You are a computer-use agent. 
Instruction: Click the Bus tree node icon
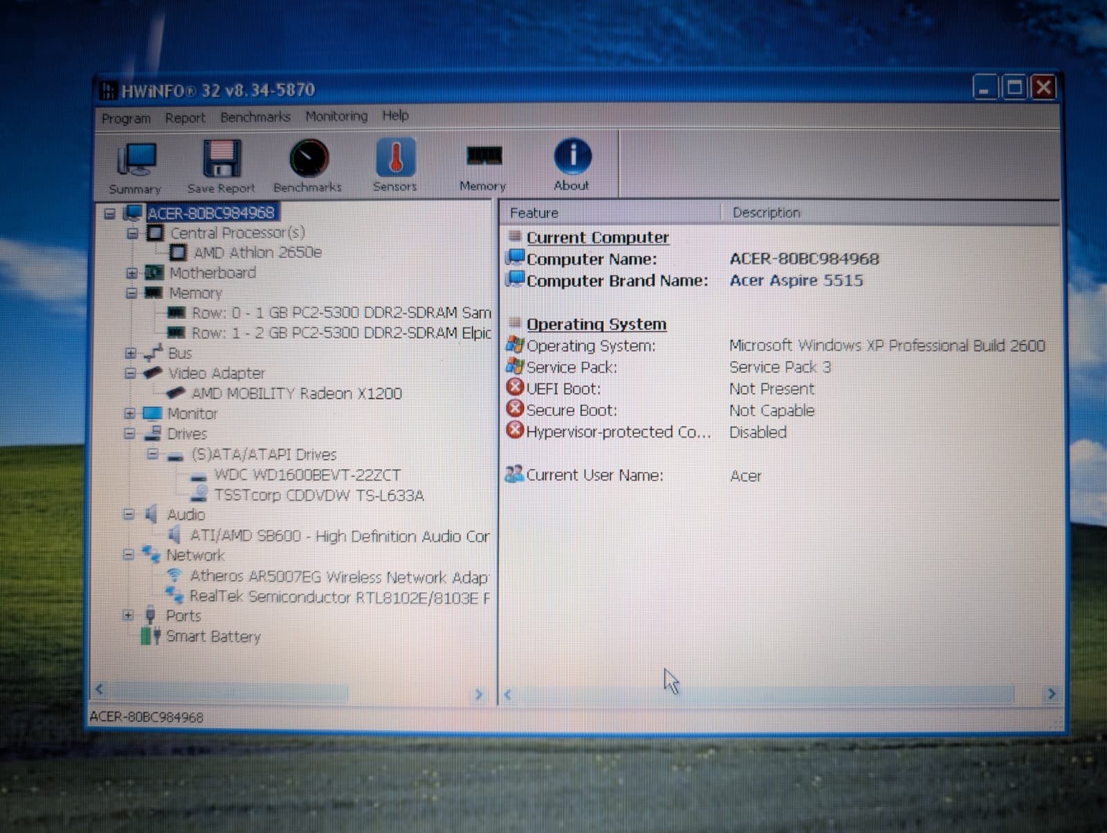click(153, 353)
